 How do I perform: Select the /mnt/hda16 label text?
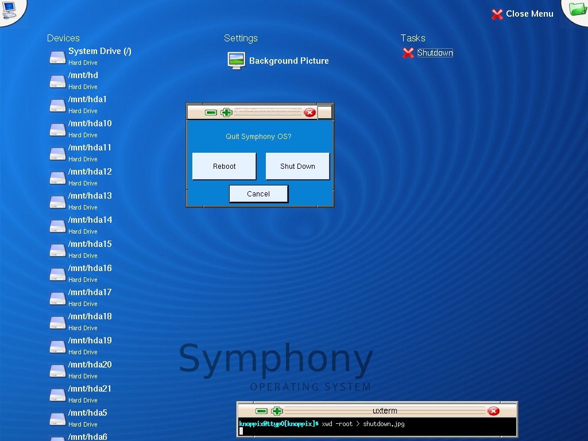(x=90, y=268)
